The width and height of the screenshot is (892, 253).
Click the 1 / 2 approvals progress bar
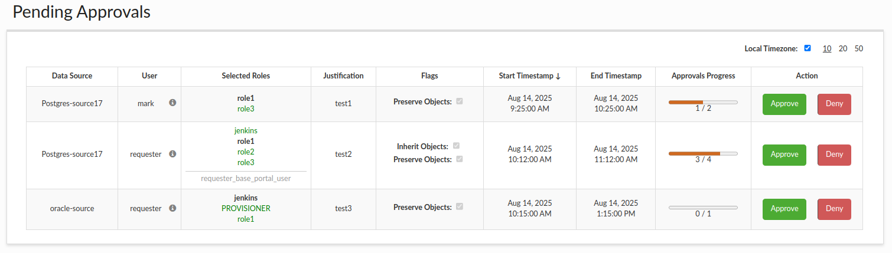pos(703,102)
